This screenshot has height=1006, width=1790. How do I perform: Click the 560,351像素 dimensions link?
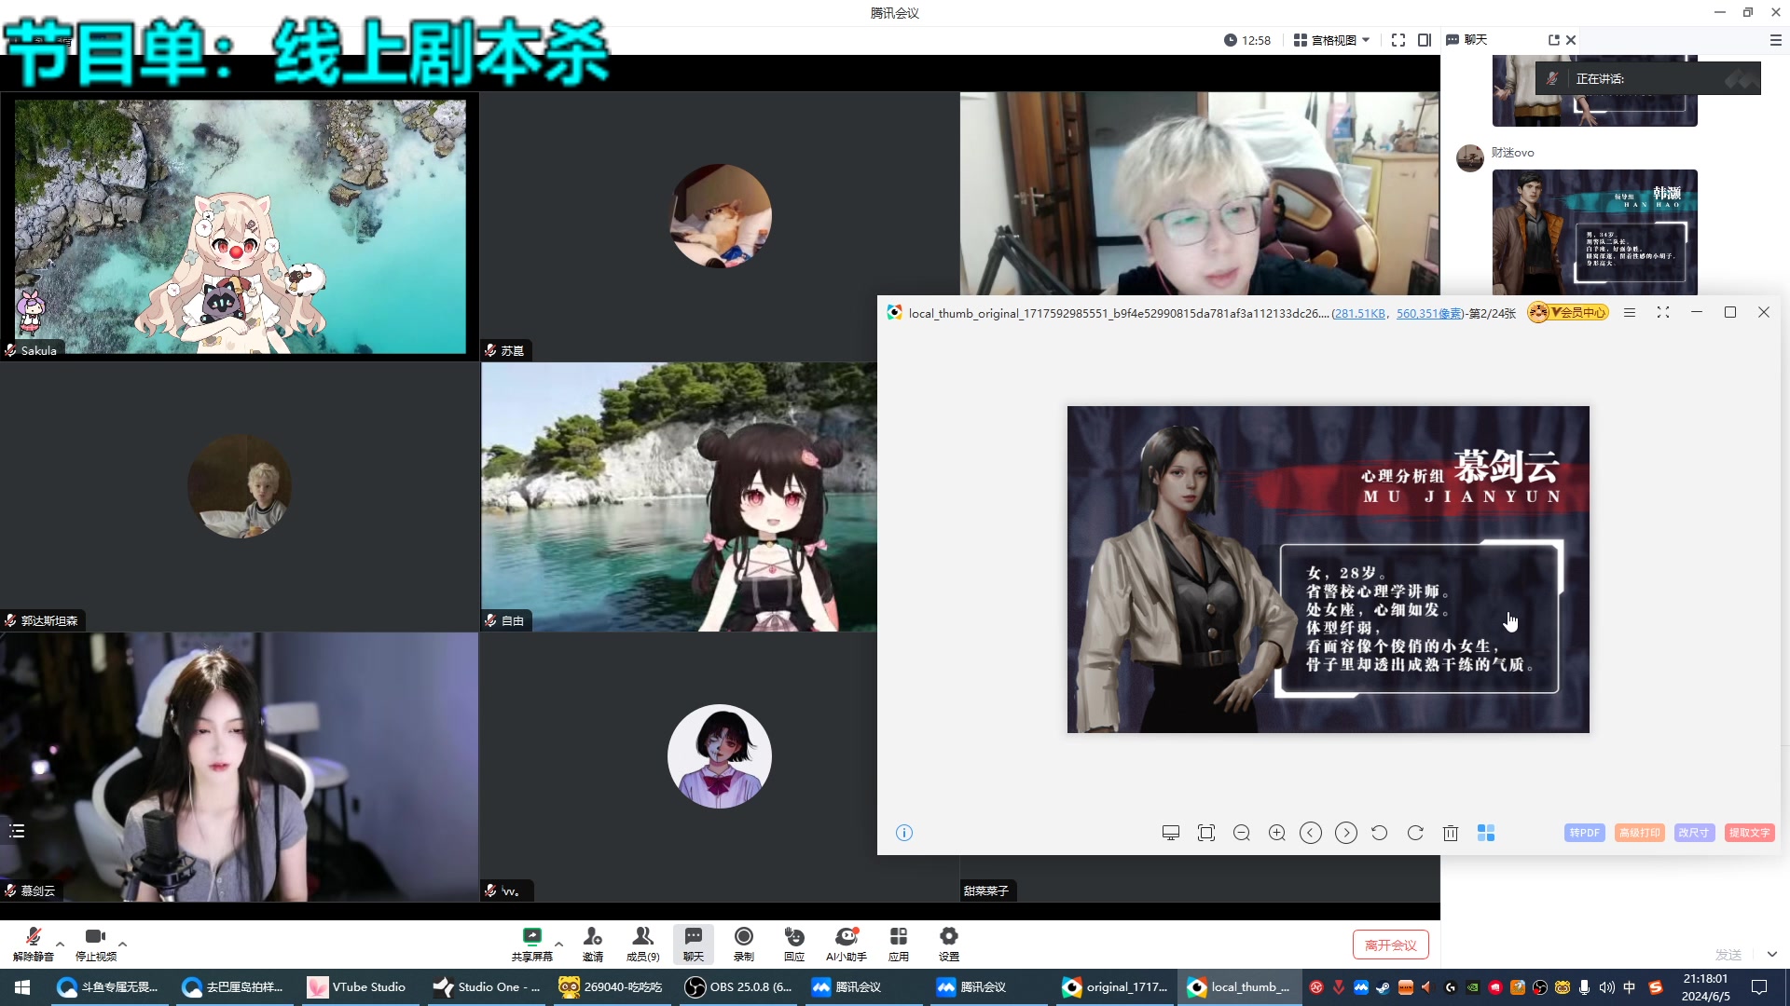click(1429, 314)
